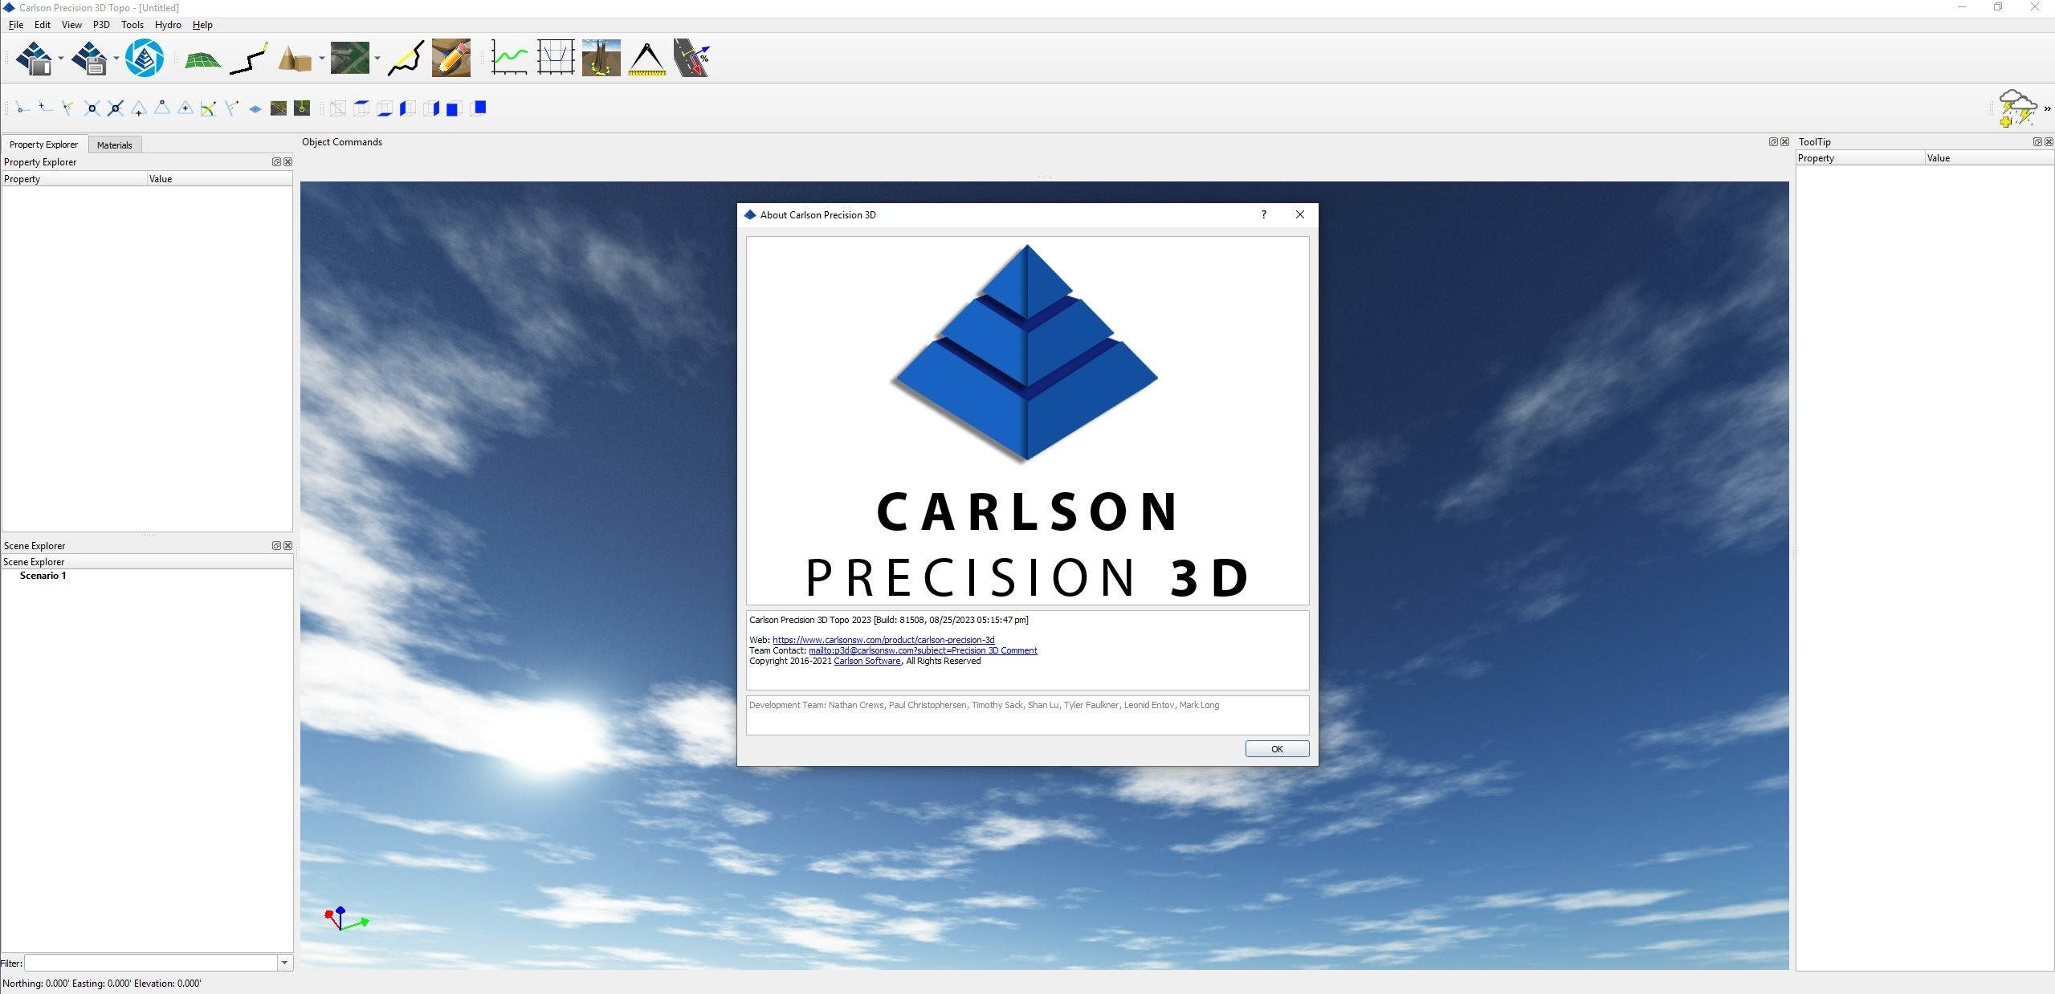
Task: Click the round blue camera-shutter snapshot icon
Action: (x=145, y=58)
